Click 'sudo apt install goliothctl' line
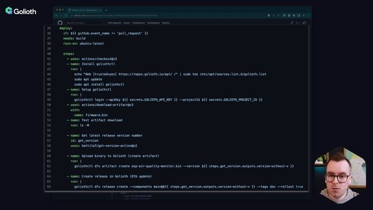The height and width of the screenshot is (210, 373). pyautogui.click(x=99, y=85)
